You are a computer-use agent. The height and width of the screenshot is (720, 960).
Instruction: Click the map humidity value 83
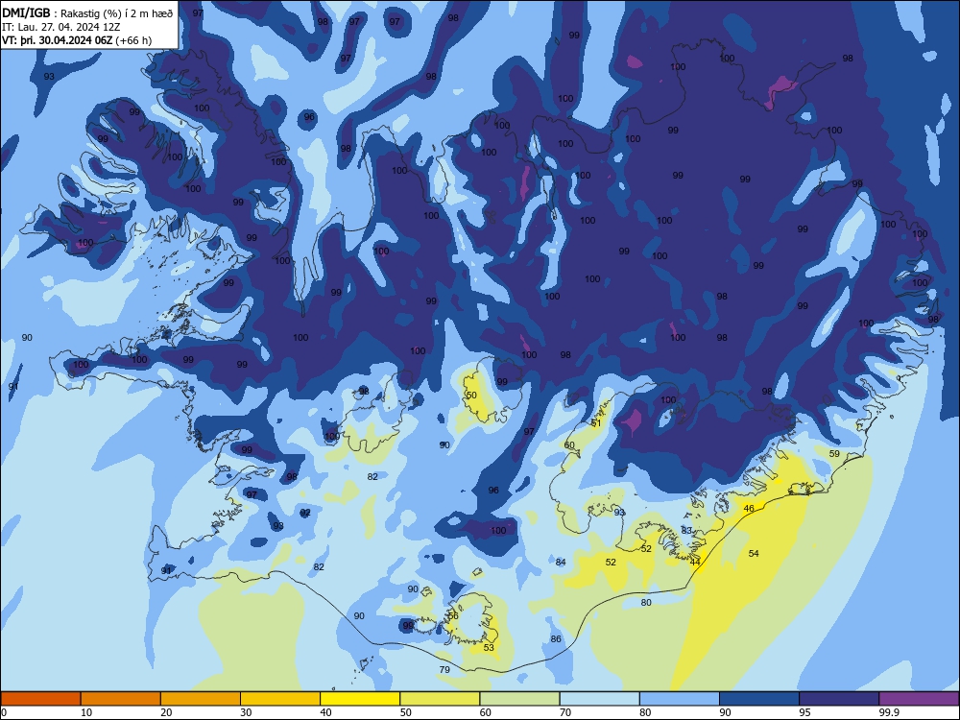(686, 531)
